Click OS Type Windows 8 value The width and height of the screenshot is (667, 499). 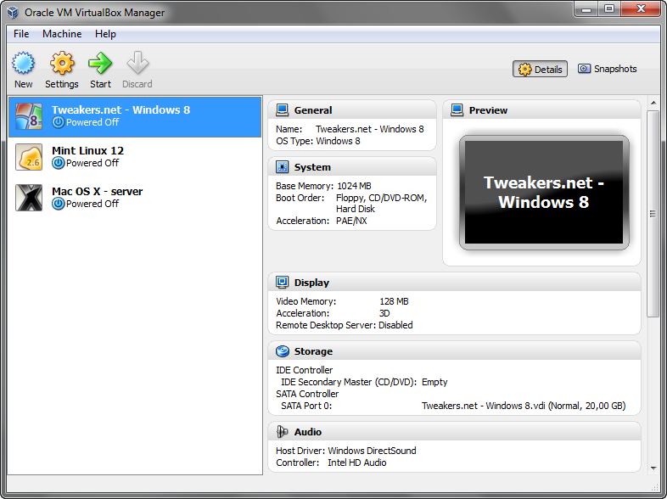click(x=339, y=141)
